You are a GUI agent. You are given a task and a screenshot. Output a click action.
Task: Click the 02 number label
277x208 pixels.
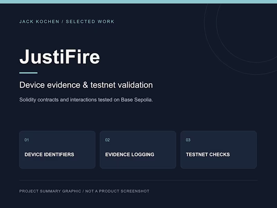pyautogui.click(x=107, y=140)
